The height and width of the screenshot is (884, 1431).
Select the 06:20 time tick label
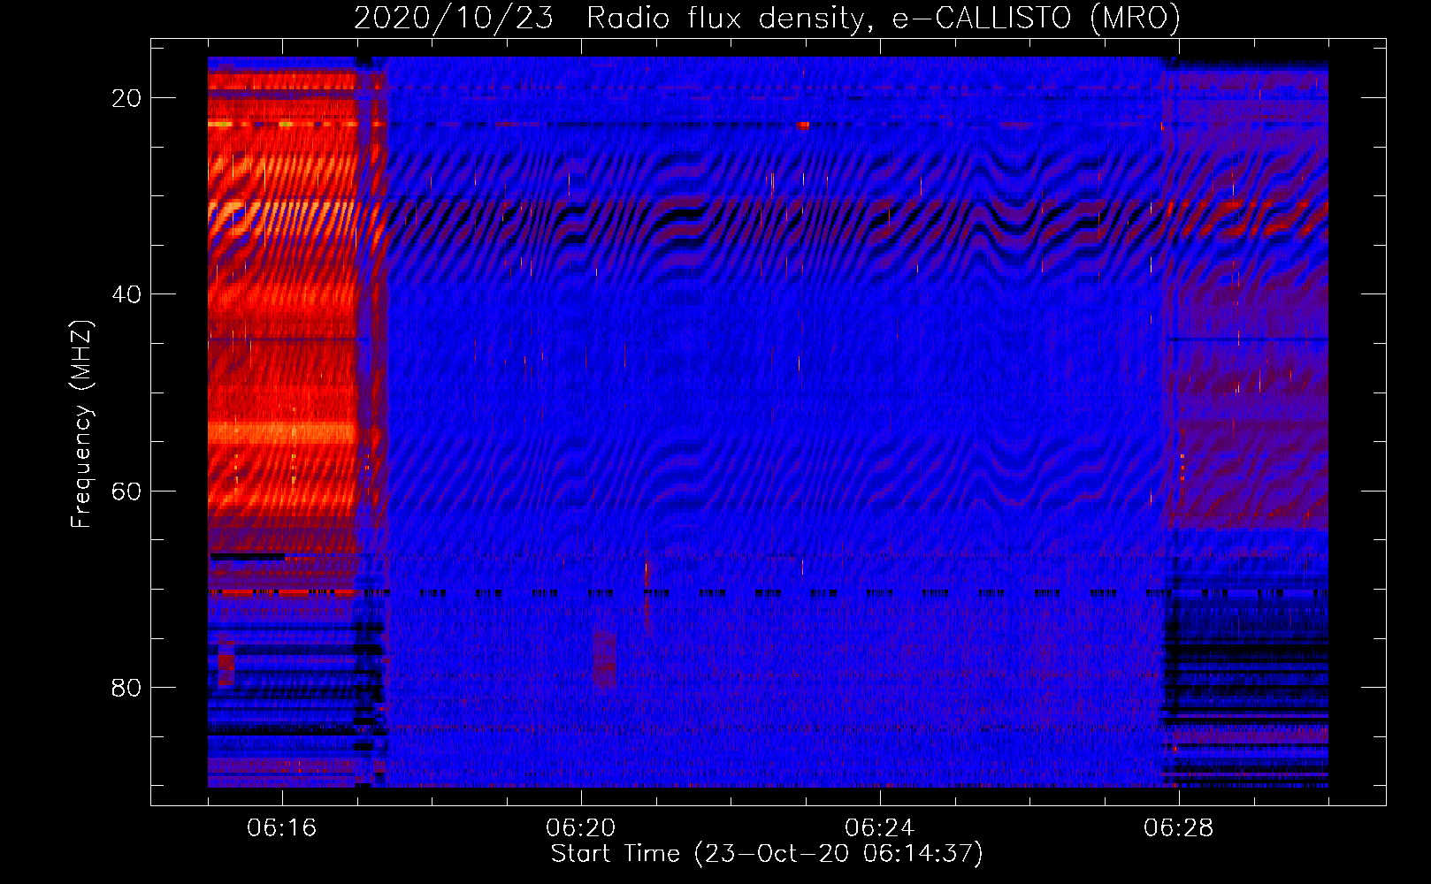tap(581, 828)
